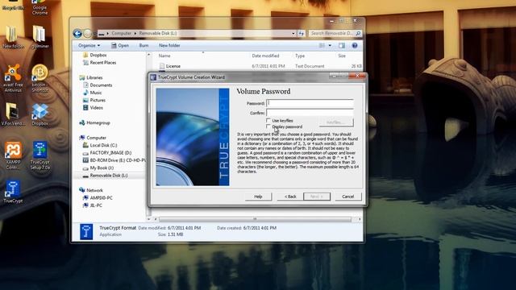Click Burn in Explorer toolbar
The height and width of the screenshot is (290, 516).
tap(144, 45)
